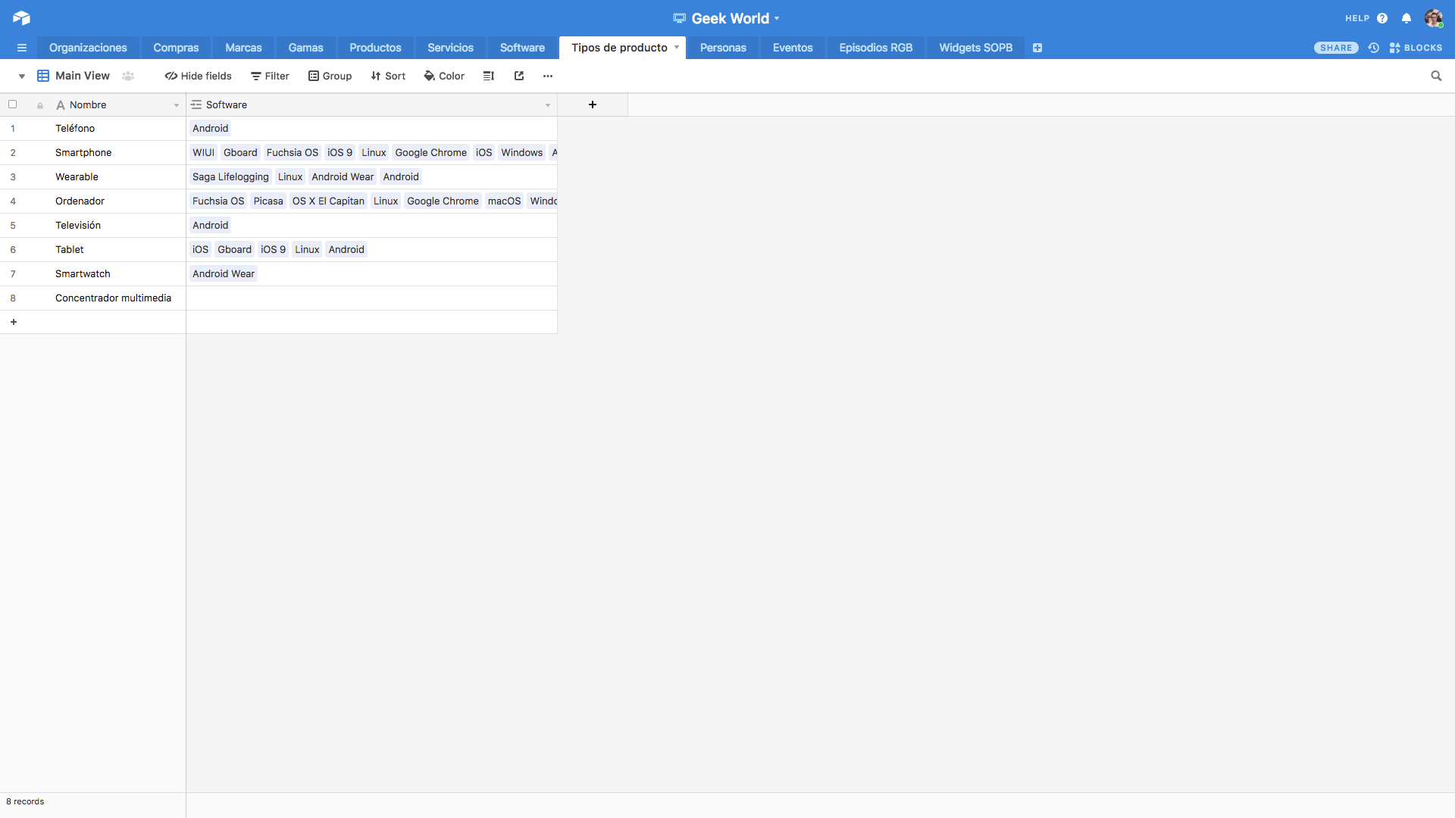
Task: Switch to the Eventos tab
Action: point(793,48)
